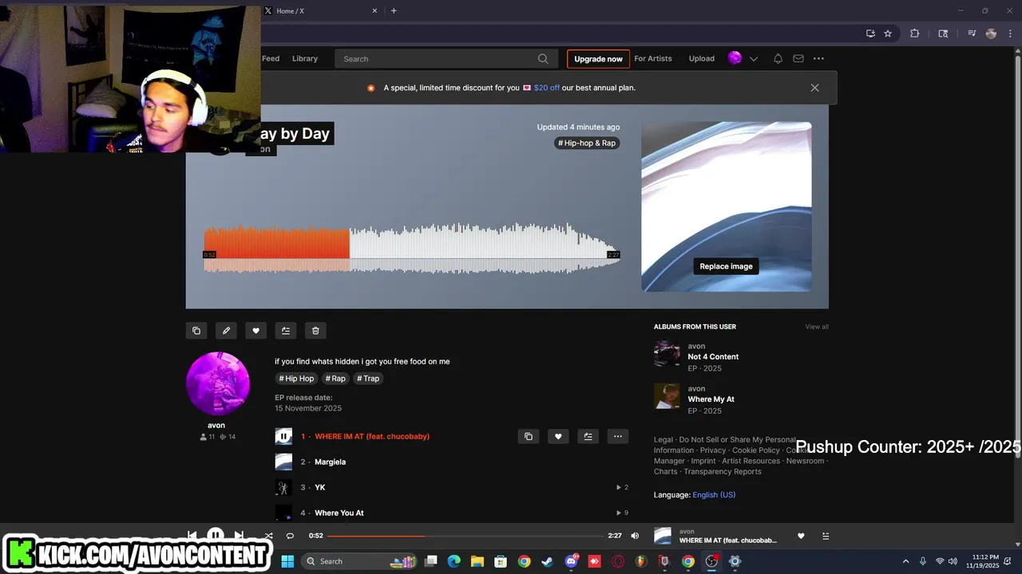Click the Upgrade now button
The height and width of the screenshot is (574, 1022).
[598, 59]
